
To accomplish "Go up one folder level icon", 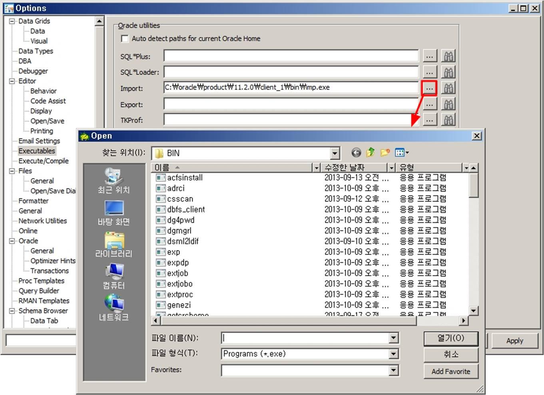I will [x=371, y=153].
